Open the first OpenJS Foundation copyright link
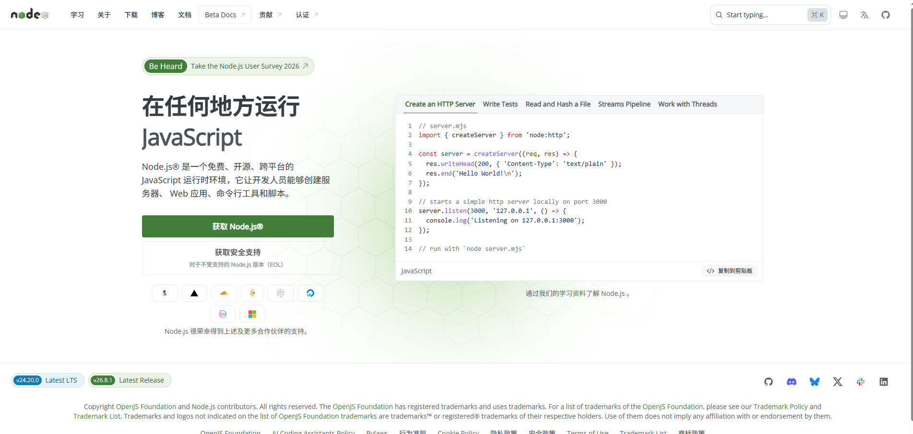913x434 pixels. tap(146, 407)
